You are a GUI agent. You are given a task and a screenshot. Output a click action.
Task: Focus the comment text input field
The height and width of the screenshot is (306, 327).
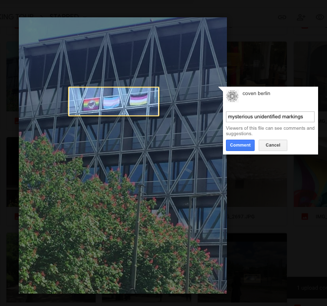[x=270, y=117]
